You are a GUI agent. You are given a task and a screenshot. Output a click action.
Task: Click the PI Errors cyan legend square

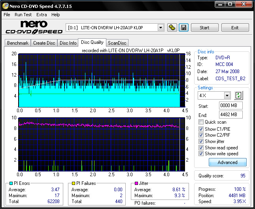tap(11, 183)
